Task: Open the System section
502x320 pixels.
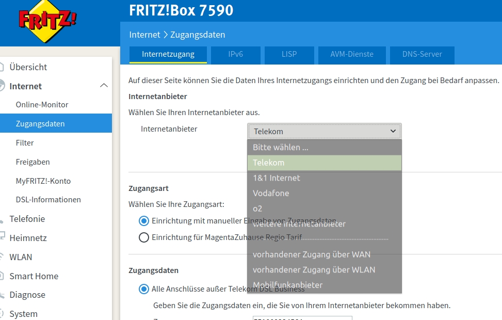Action: point(23,314)
